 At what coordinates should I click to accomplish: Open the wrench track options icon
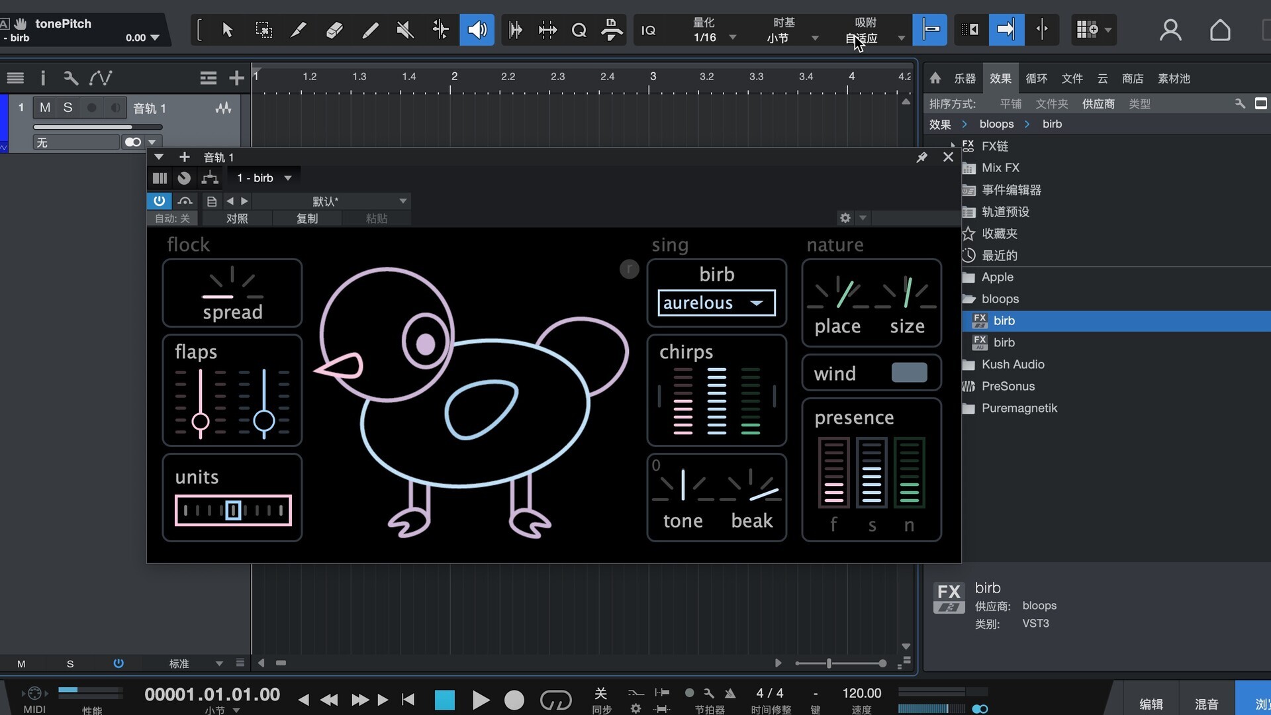70,78
